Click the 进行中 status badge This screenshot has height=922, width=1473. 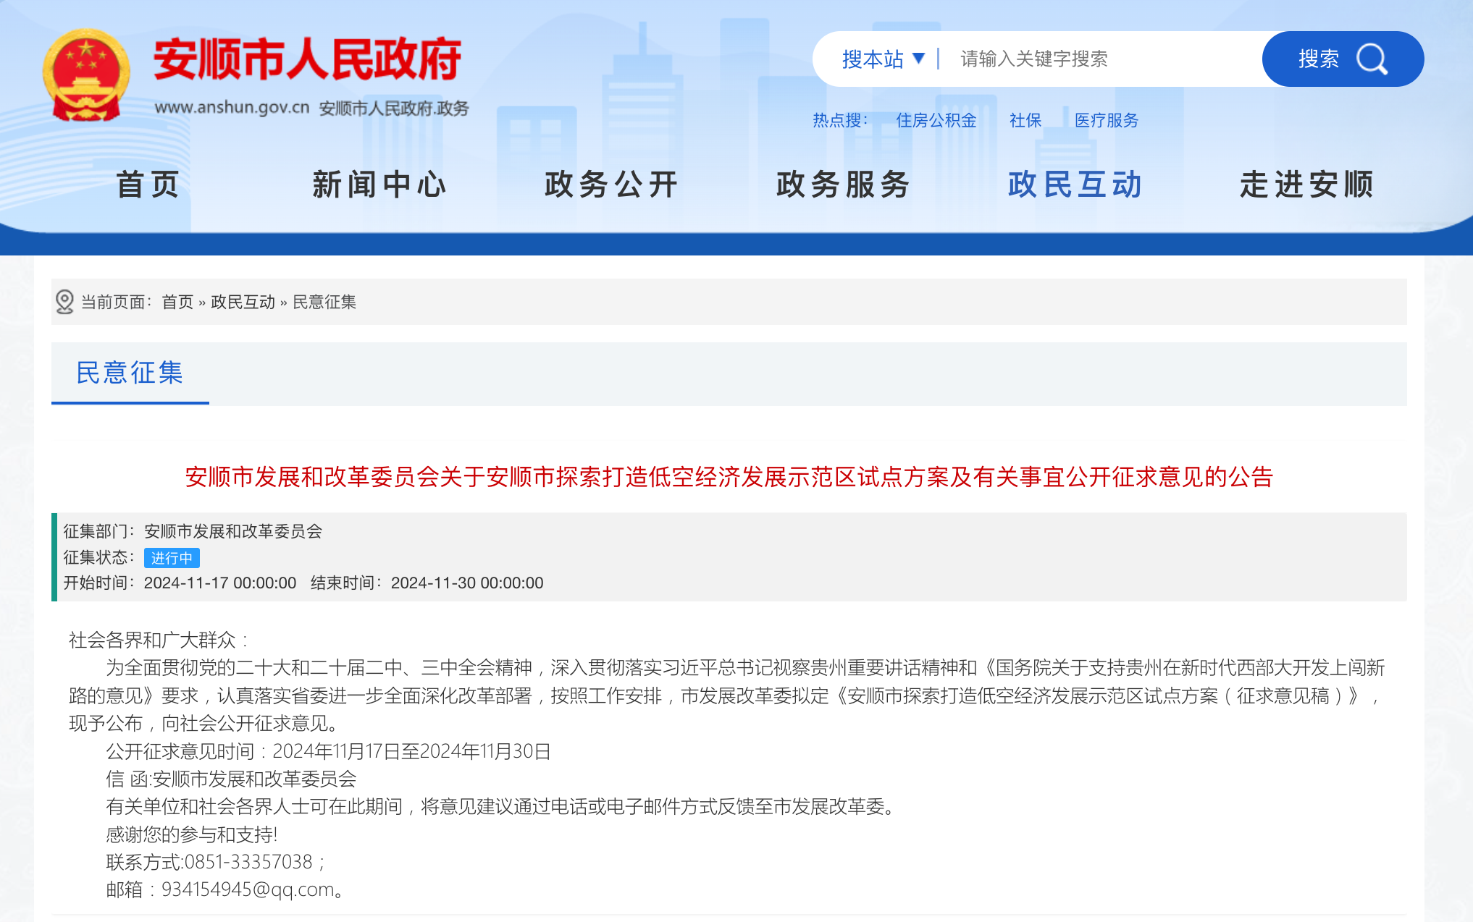point(172,558)
